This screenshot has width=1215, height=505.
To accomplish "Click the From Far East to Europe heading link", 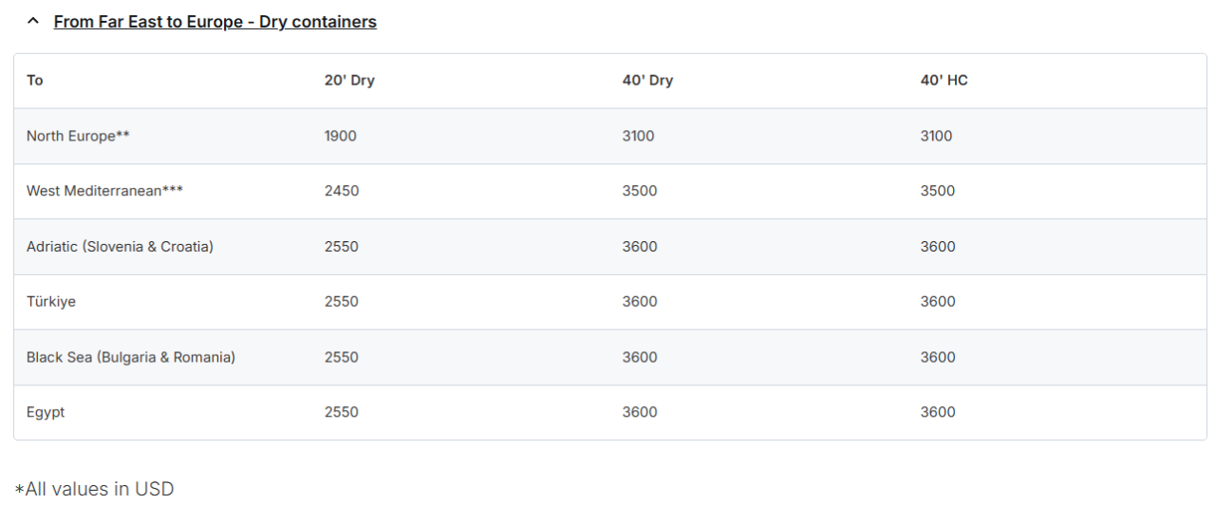I will (x=215, y=22).
